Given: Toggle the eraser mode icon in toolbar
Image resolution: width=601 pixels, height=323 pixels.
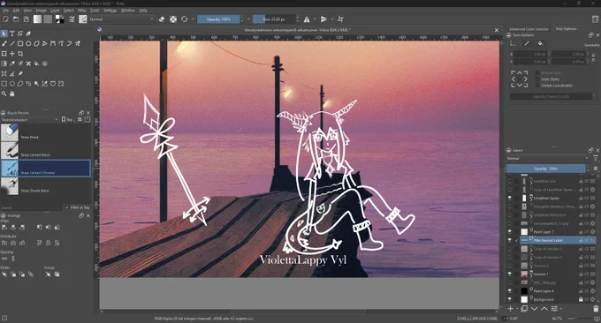Looking at the screenshot, I should pos(162,19).
